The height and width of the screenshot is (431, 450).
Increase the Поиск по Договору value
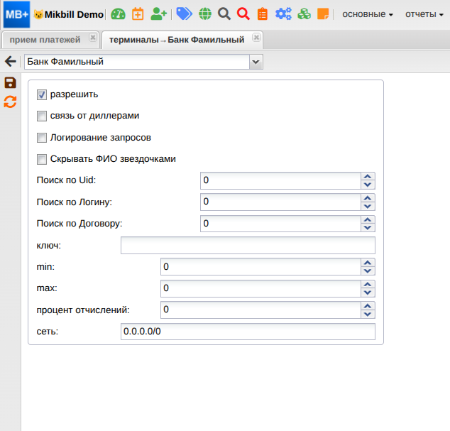(368, 219)
